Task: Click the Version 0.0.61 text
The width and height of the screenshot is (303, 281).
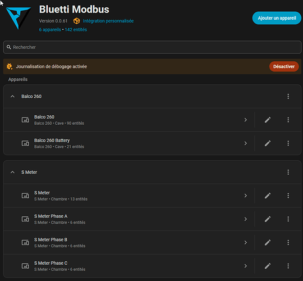Action: click(x=53, y=21)
